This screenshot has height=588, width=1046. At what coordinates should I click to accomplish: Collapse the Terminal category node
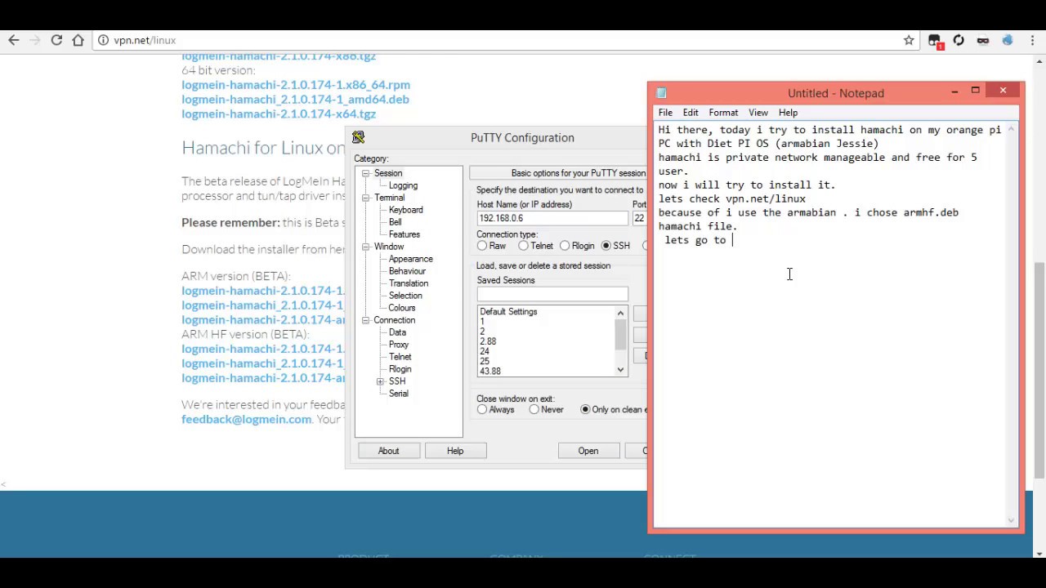[365, 198]
